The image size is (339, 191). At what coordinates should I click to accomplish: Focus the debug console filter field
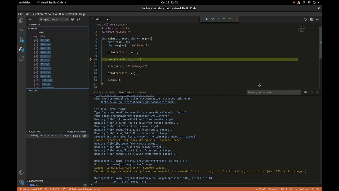(x=274, y=92)
